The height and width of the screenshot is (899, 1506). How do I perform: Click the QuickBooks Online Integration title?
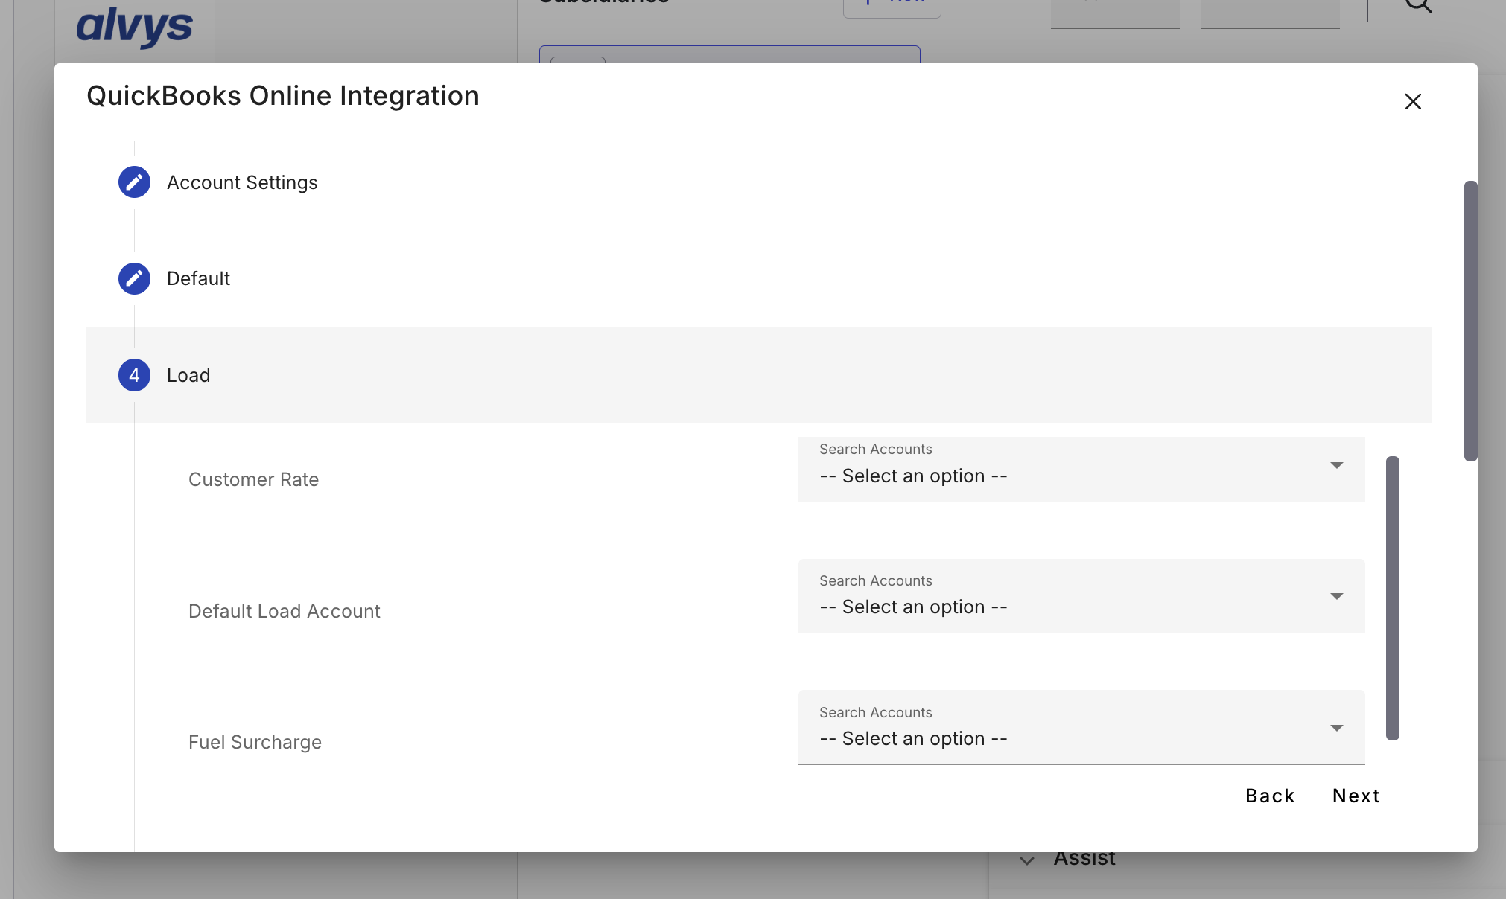pos(283,96)
